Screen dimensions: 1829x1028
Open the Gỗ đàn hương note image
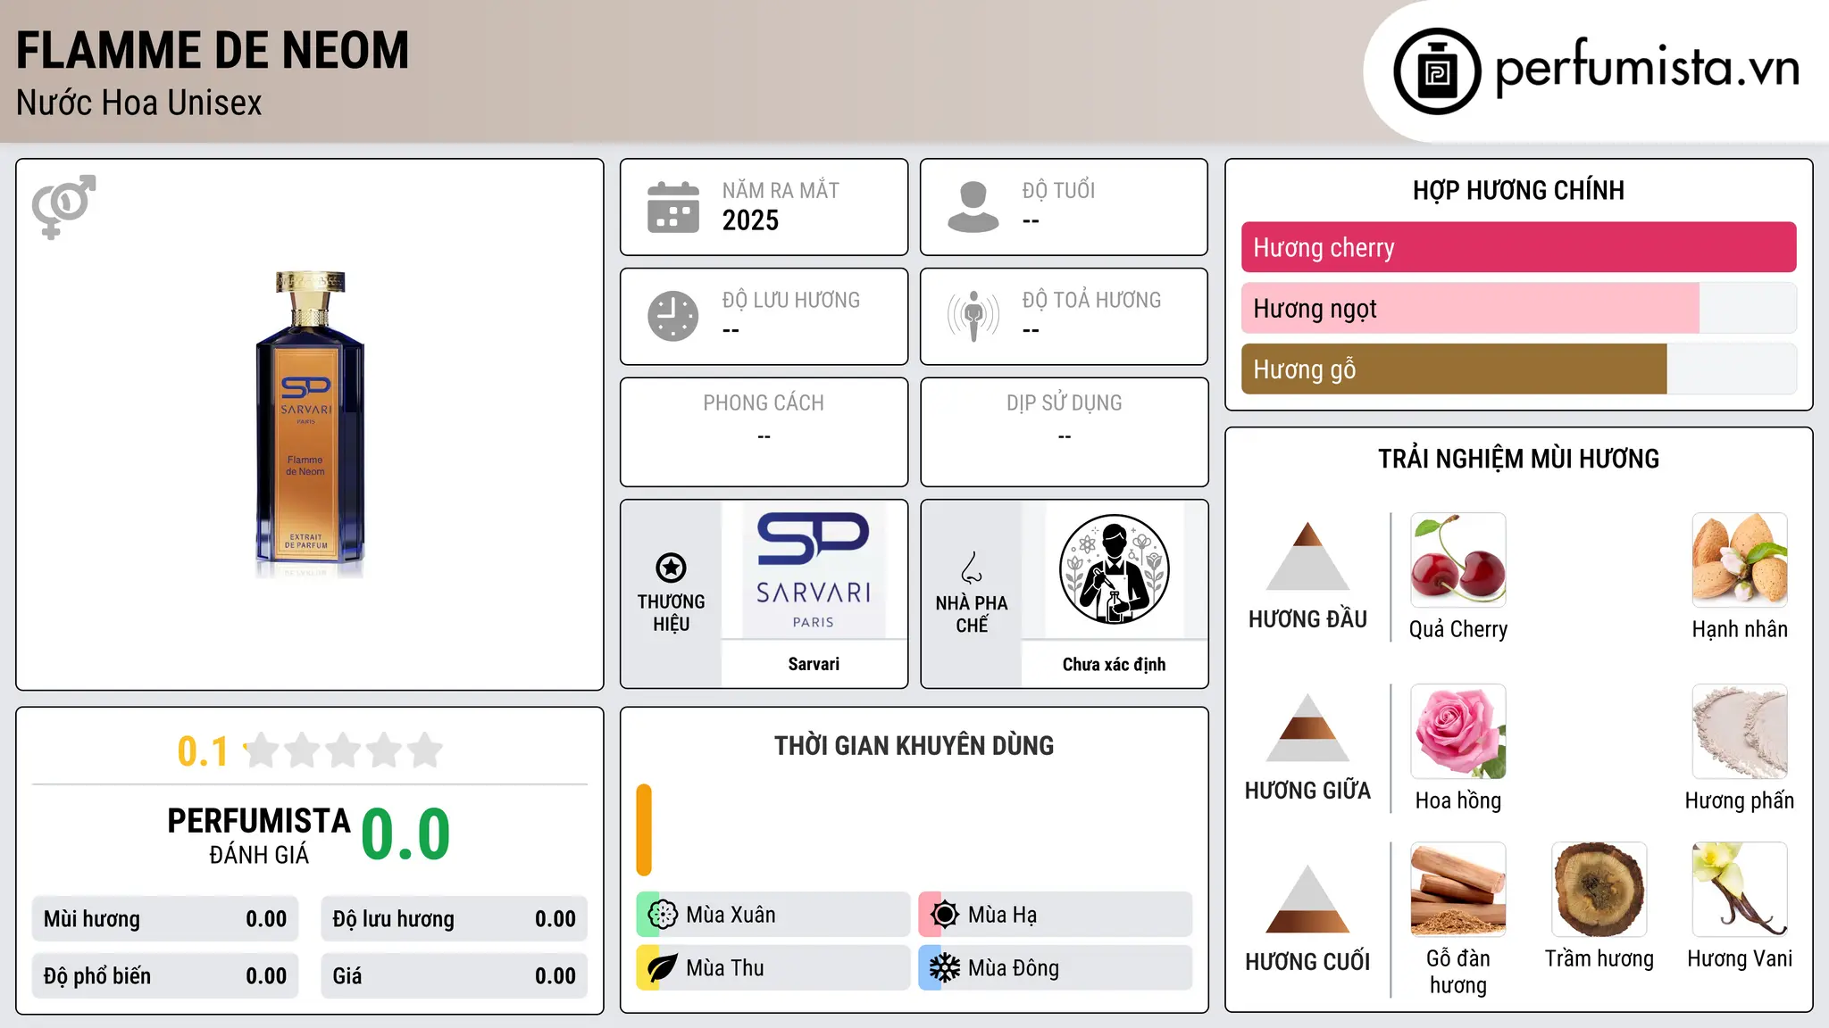(1458, 890)
